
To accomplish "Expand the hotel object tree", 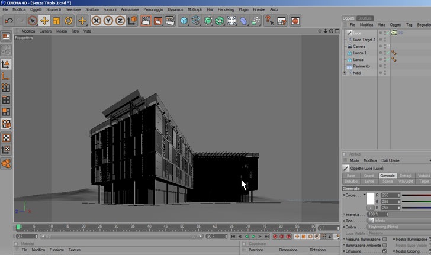I will tap(344, 73).
